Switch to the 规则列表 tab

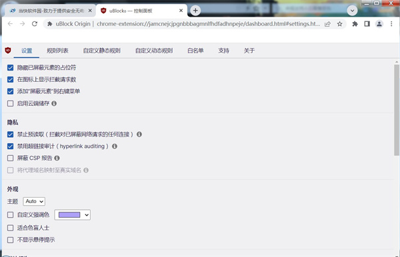click(57, 51)
